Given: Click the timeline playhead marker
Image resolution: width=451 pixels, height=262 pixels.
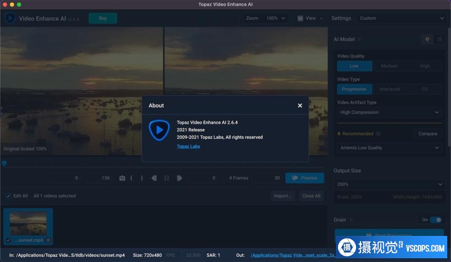Looking at the screenshot, I should (x=4, y=163).
